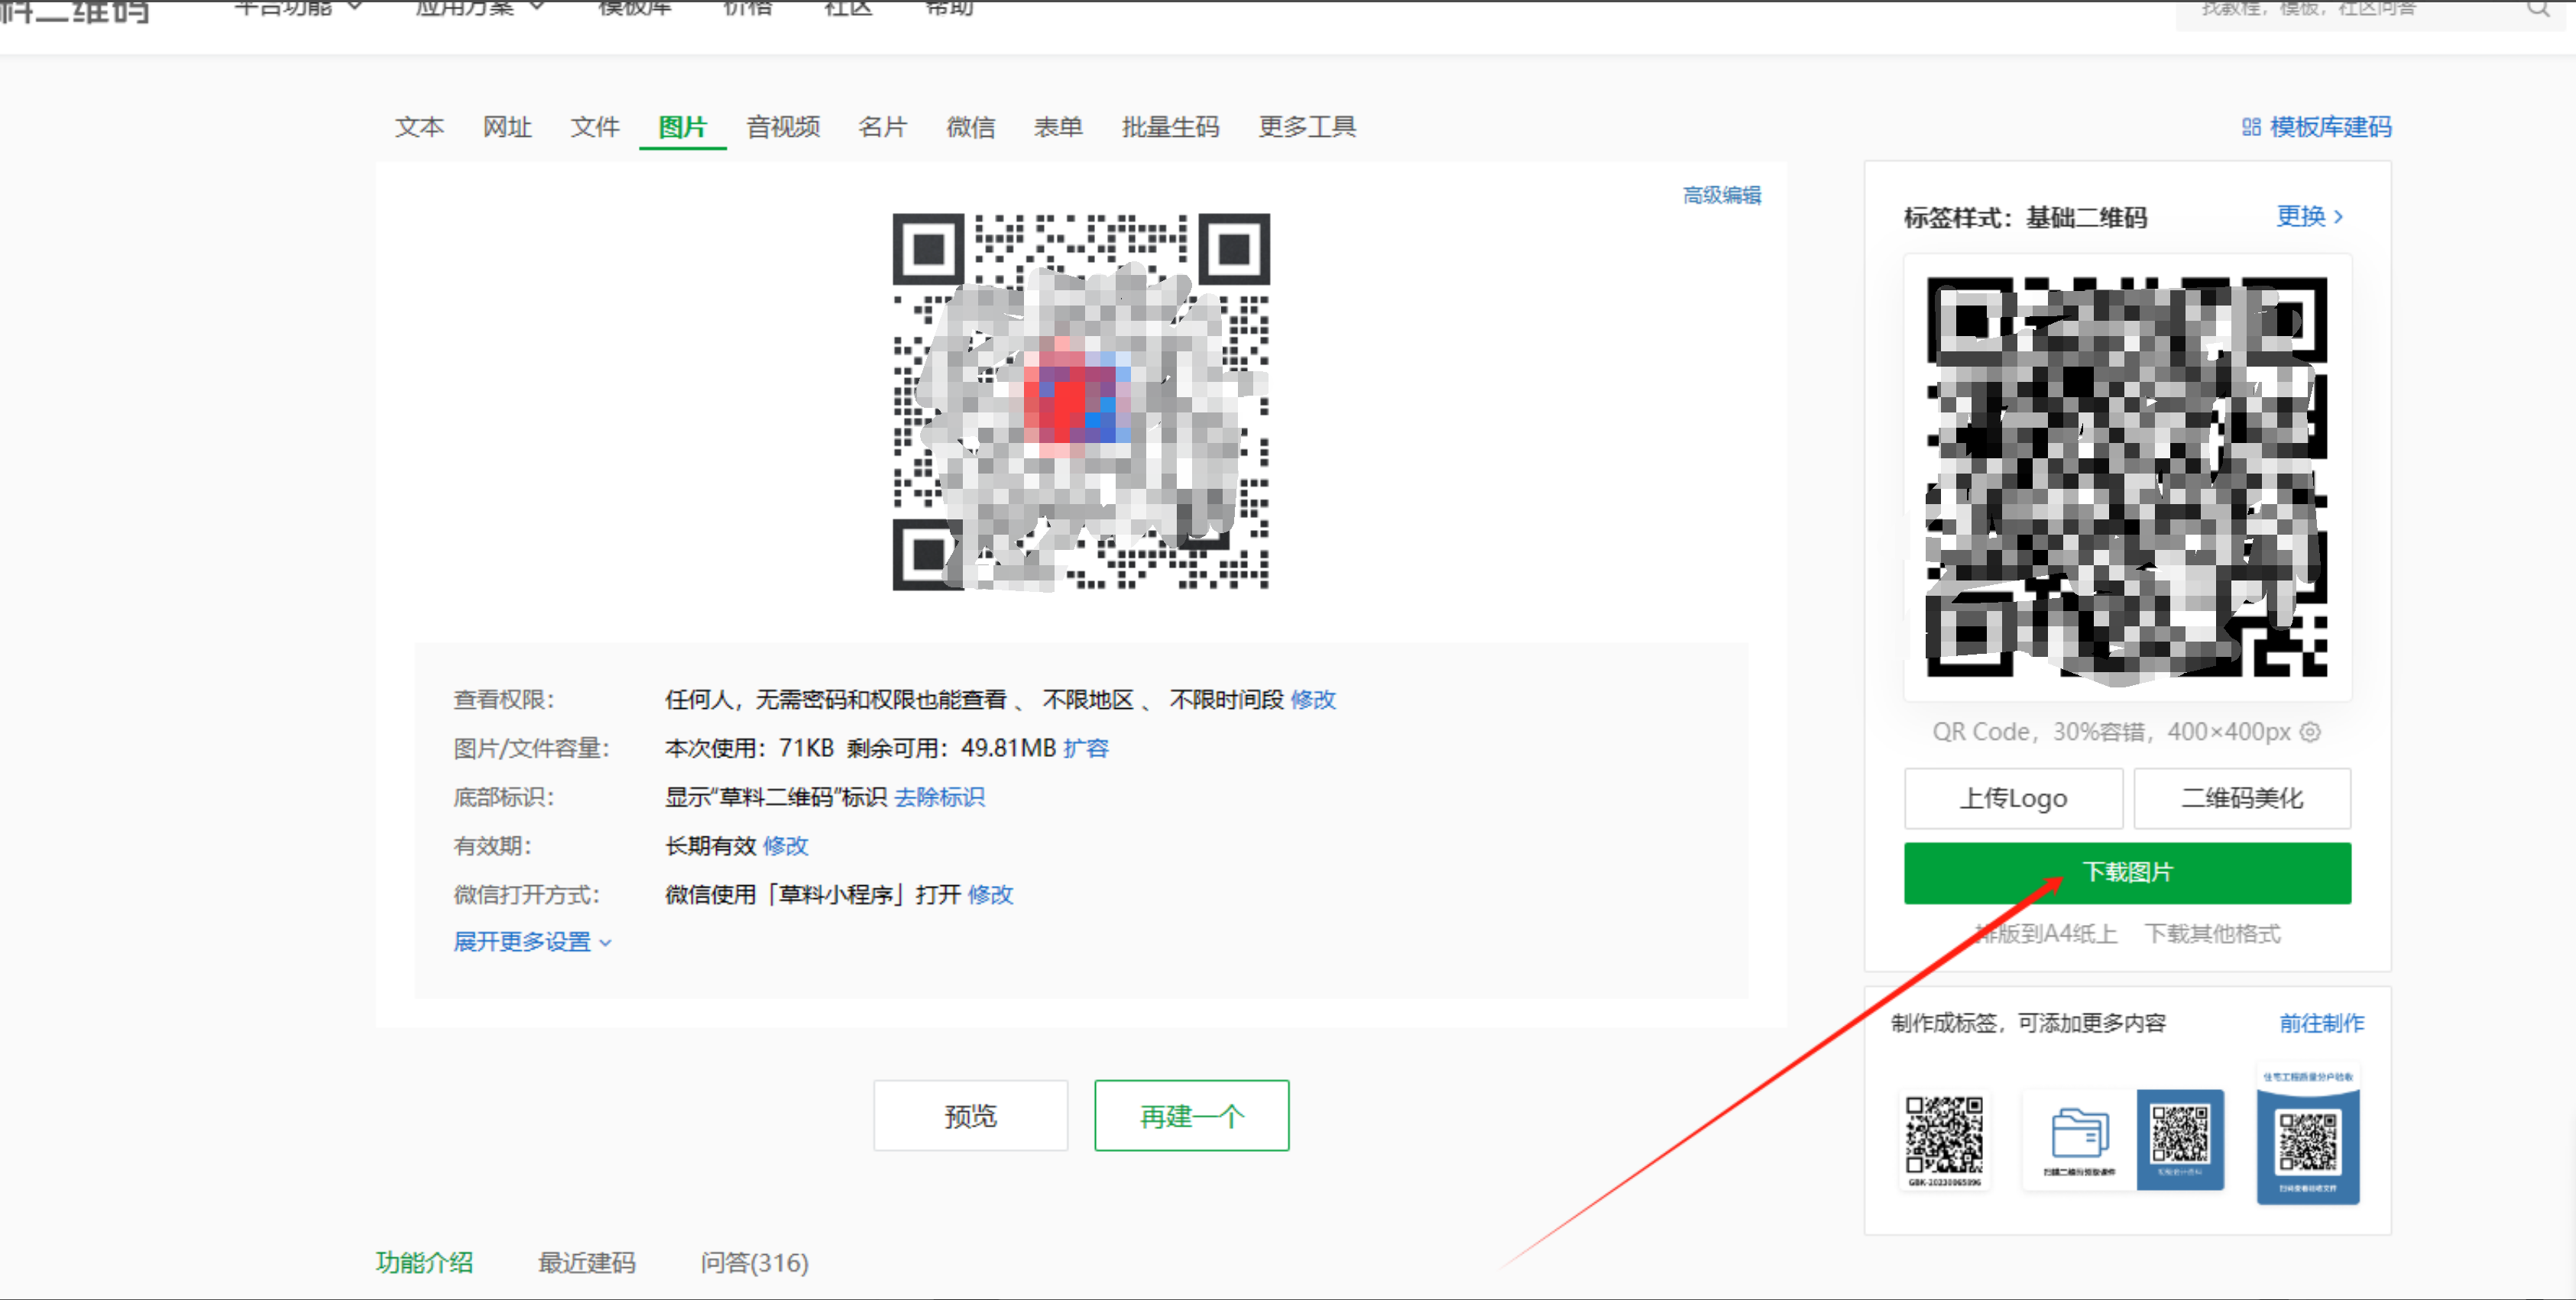Click the 上传Logo button
The height and width of the screenshot is (1300, 2576).
[x=2013, y=798]
